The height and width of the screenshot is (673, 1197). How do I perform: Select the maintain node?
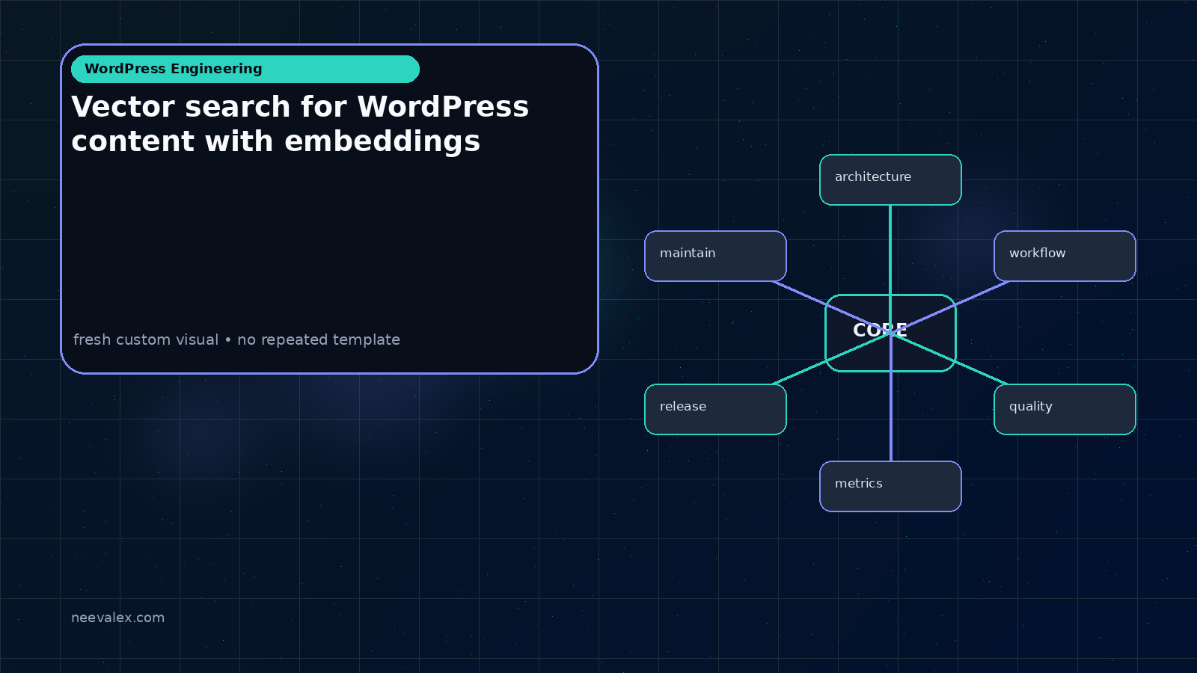(715, 256)
